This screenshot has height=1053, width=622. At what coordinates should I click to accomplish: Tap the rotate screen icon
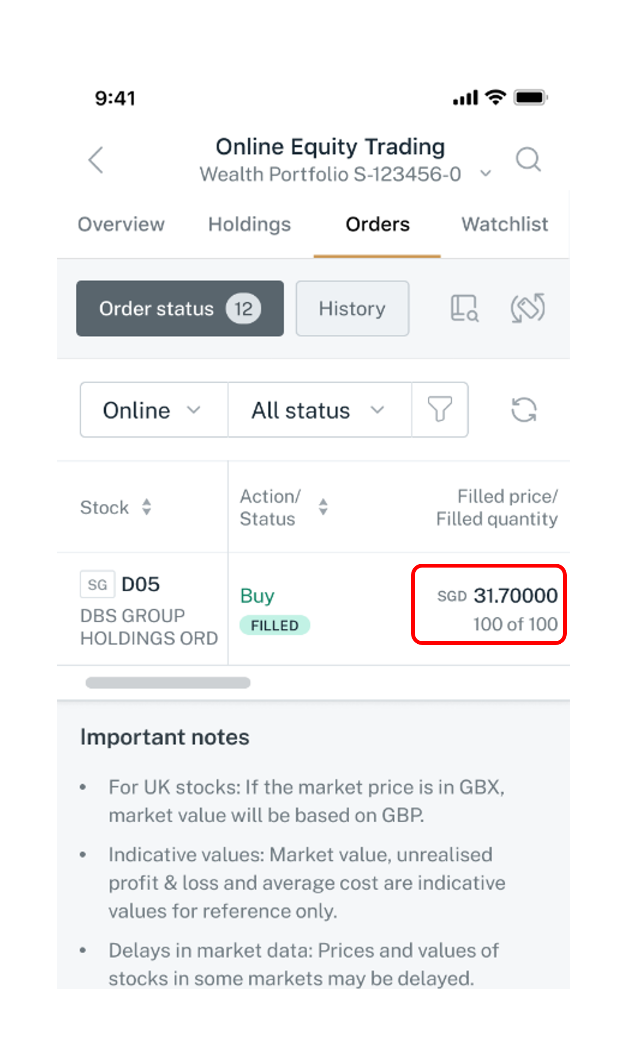(527, 308)
